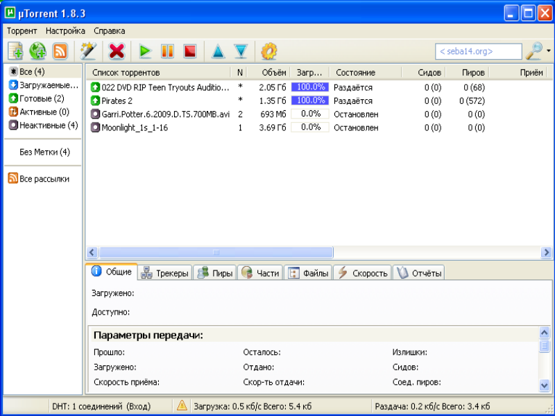This screenshot has height=416, width=555.
Task: Click the seba14.org search input field
Action: point(479,51)
